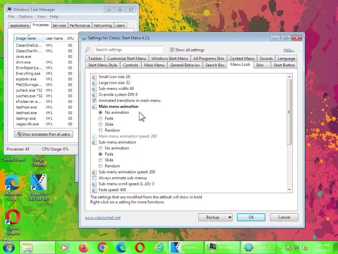Open Task Manager Options menu
The image size is (338, 254).
(26, 17)
